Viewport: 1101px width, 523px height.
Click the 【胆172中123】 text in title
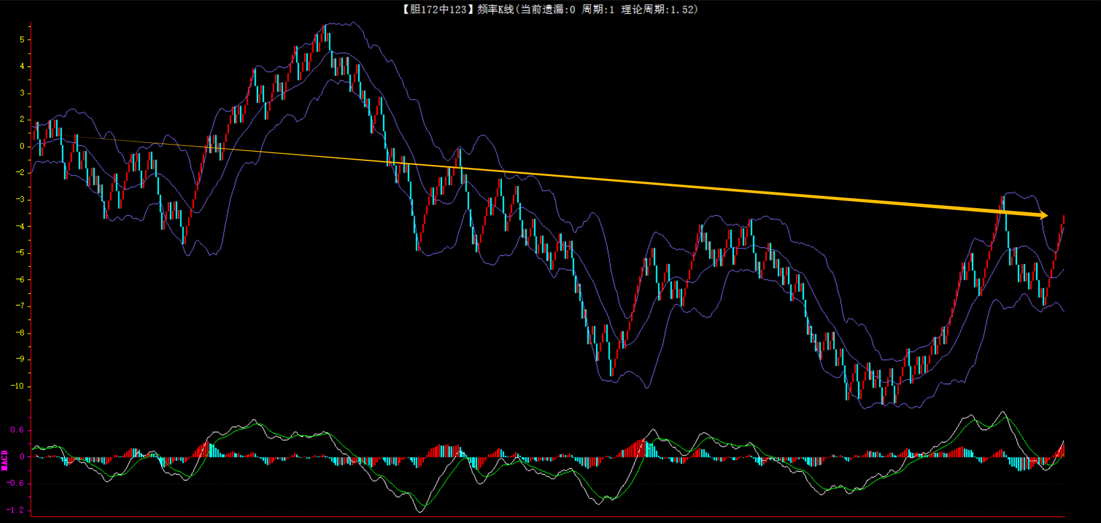click(x=436, y=9)
